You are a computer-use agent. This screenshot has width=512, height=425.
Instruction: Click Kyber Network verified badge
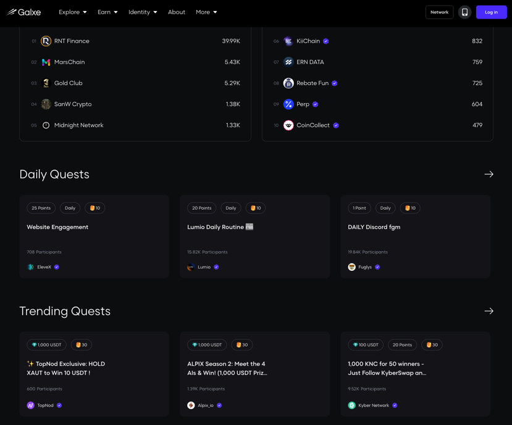(395, 405)
